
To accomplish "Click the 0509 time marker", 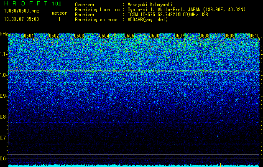I will click(x=230, y=36).
